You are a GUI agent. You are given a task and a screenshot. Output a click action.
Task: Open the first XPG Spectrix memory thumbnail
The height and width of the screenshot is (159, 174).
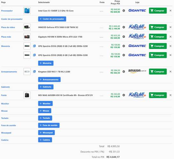pyautogui.click(x=27, y=46)
